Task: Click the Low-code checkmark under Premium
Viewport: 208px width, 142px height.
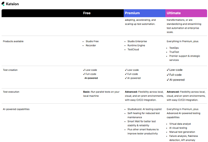Action: [x=126, y=70]
